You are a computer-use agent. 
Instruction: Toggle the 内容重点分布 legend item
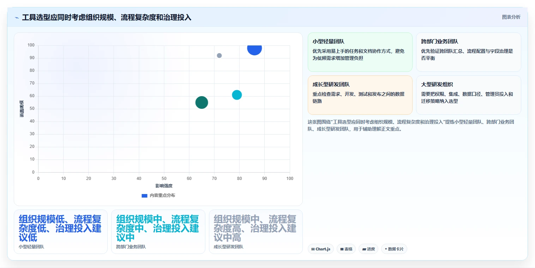point(158,195)
